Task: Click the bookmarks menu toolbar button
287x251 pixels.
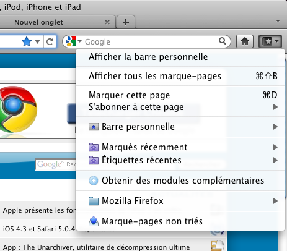Action: (x=270, y=41)
